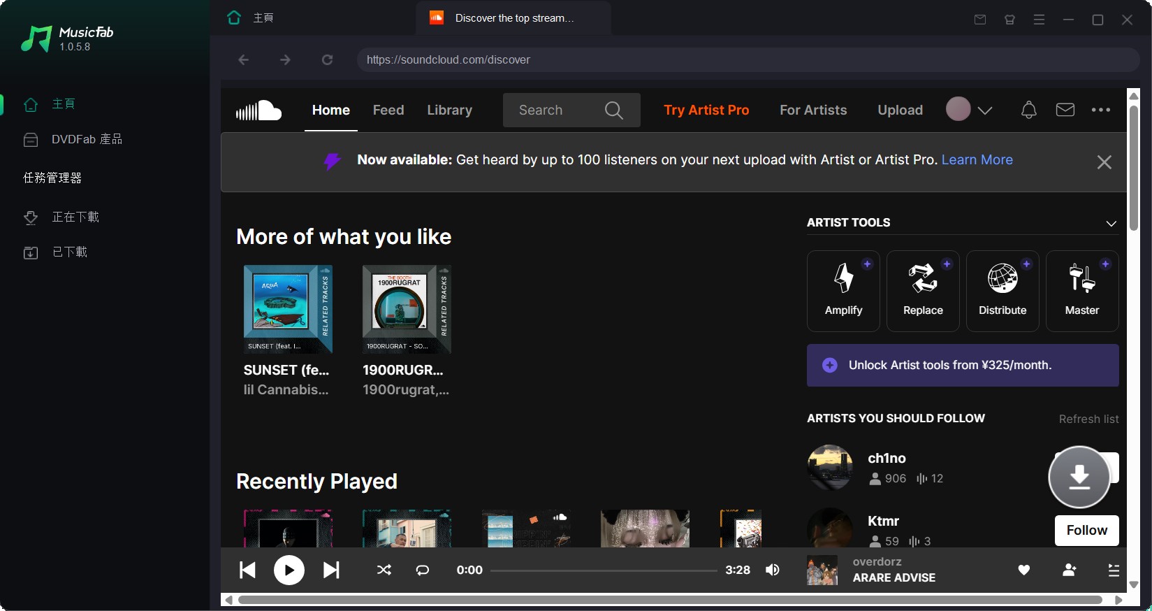
Task: Click the floating download button
Action: coord(1079,477)
